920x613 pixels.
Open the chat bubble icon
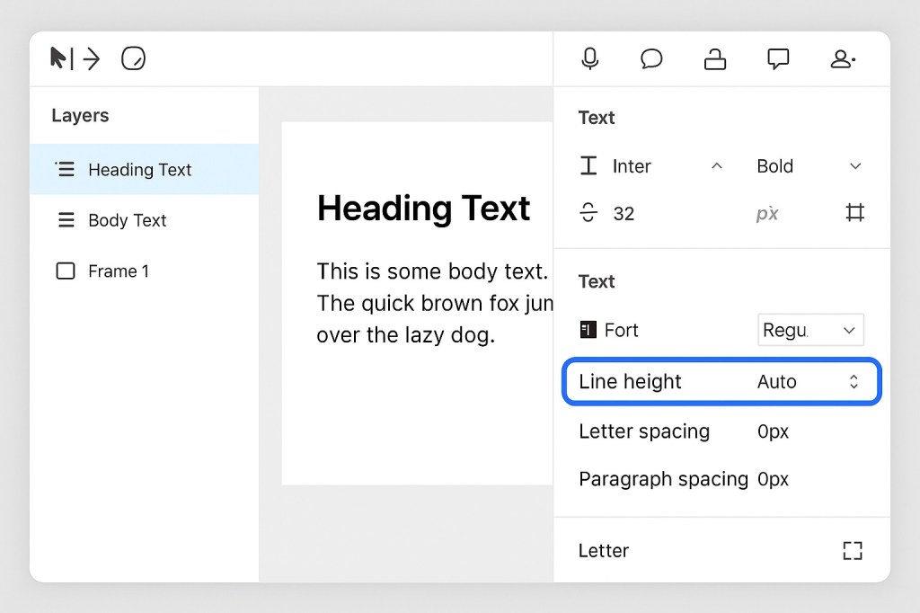(651, 58)
